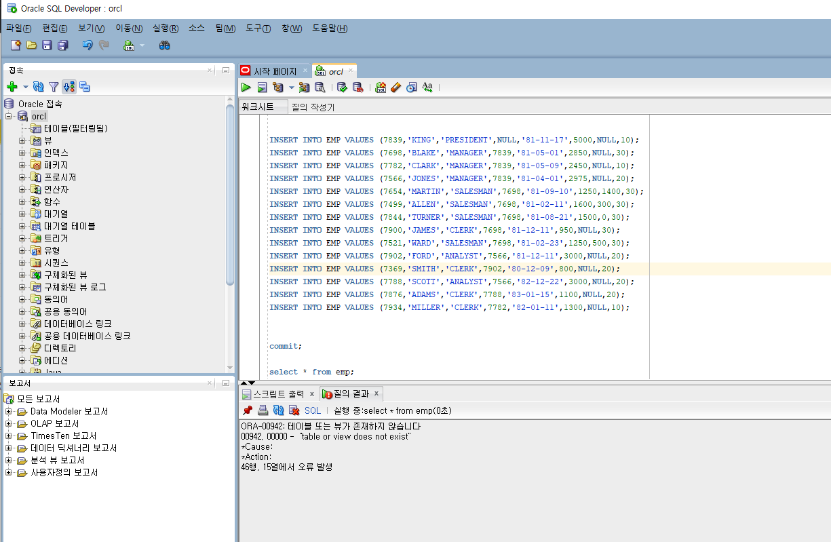Pin the query result with the pushpin icon
Screen dimensions: 831x542
248,410
